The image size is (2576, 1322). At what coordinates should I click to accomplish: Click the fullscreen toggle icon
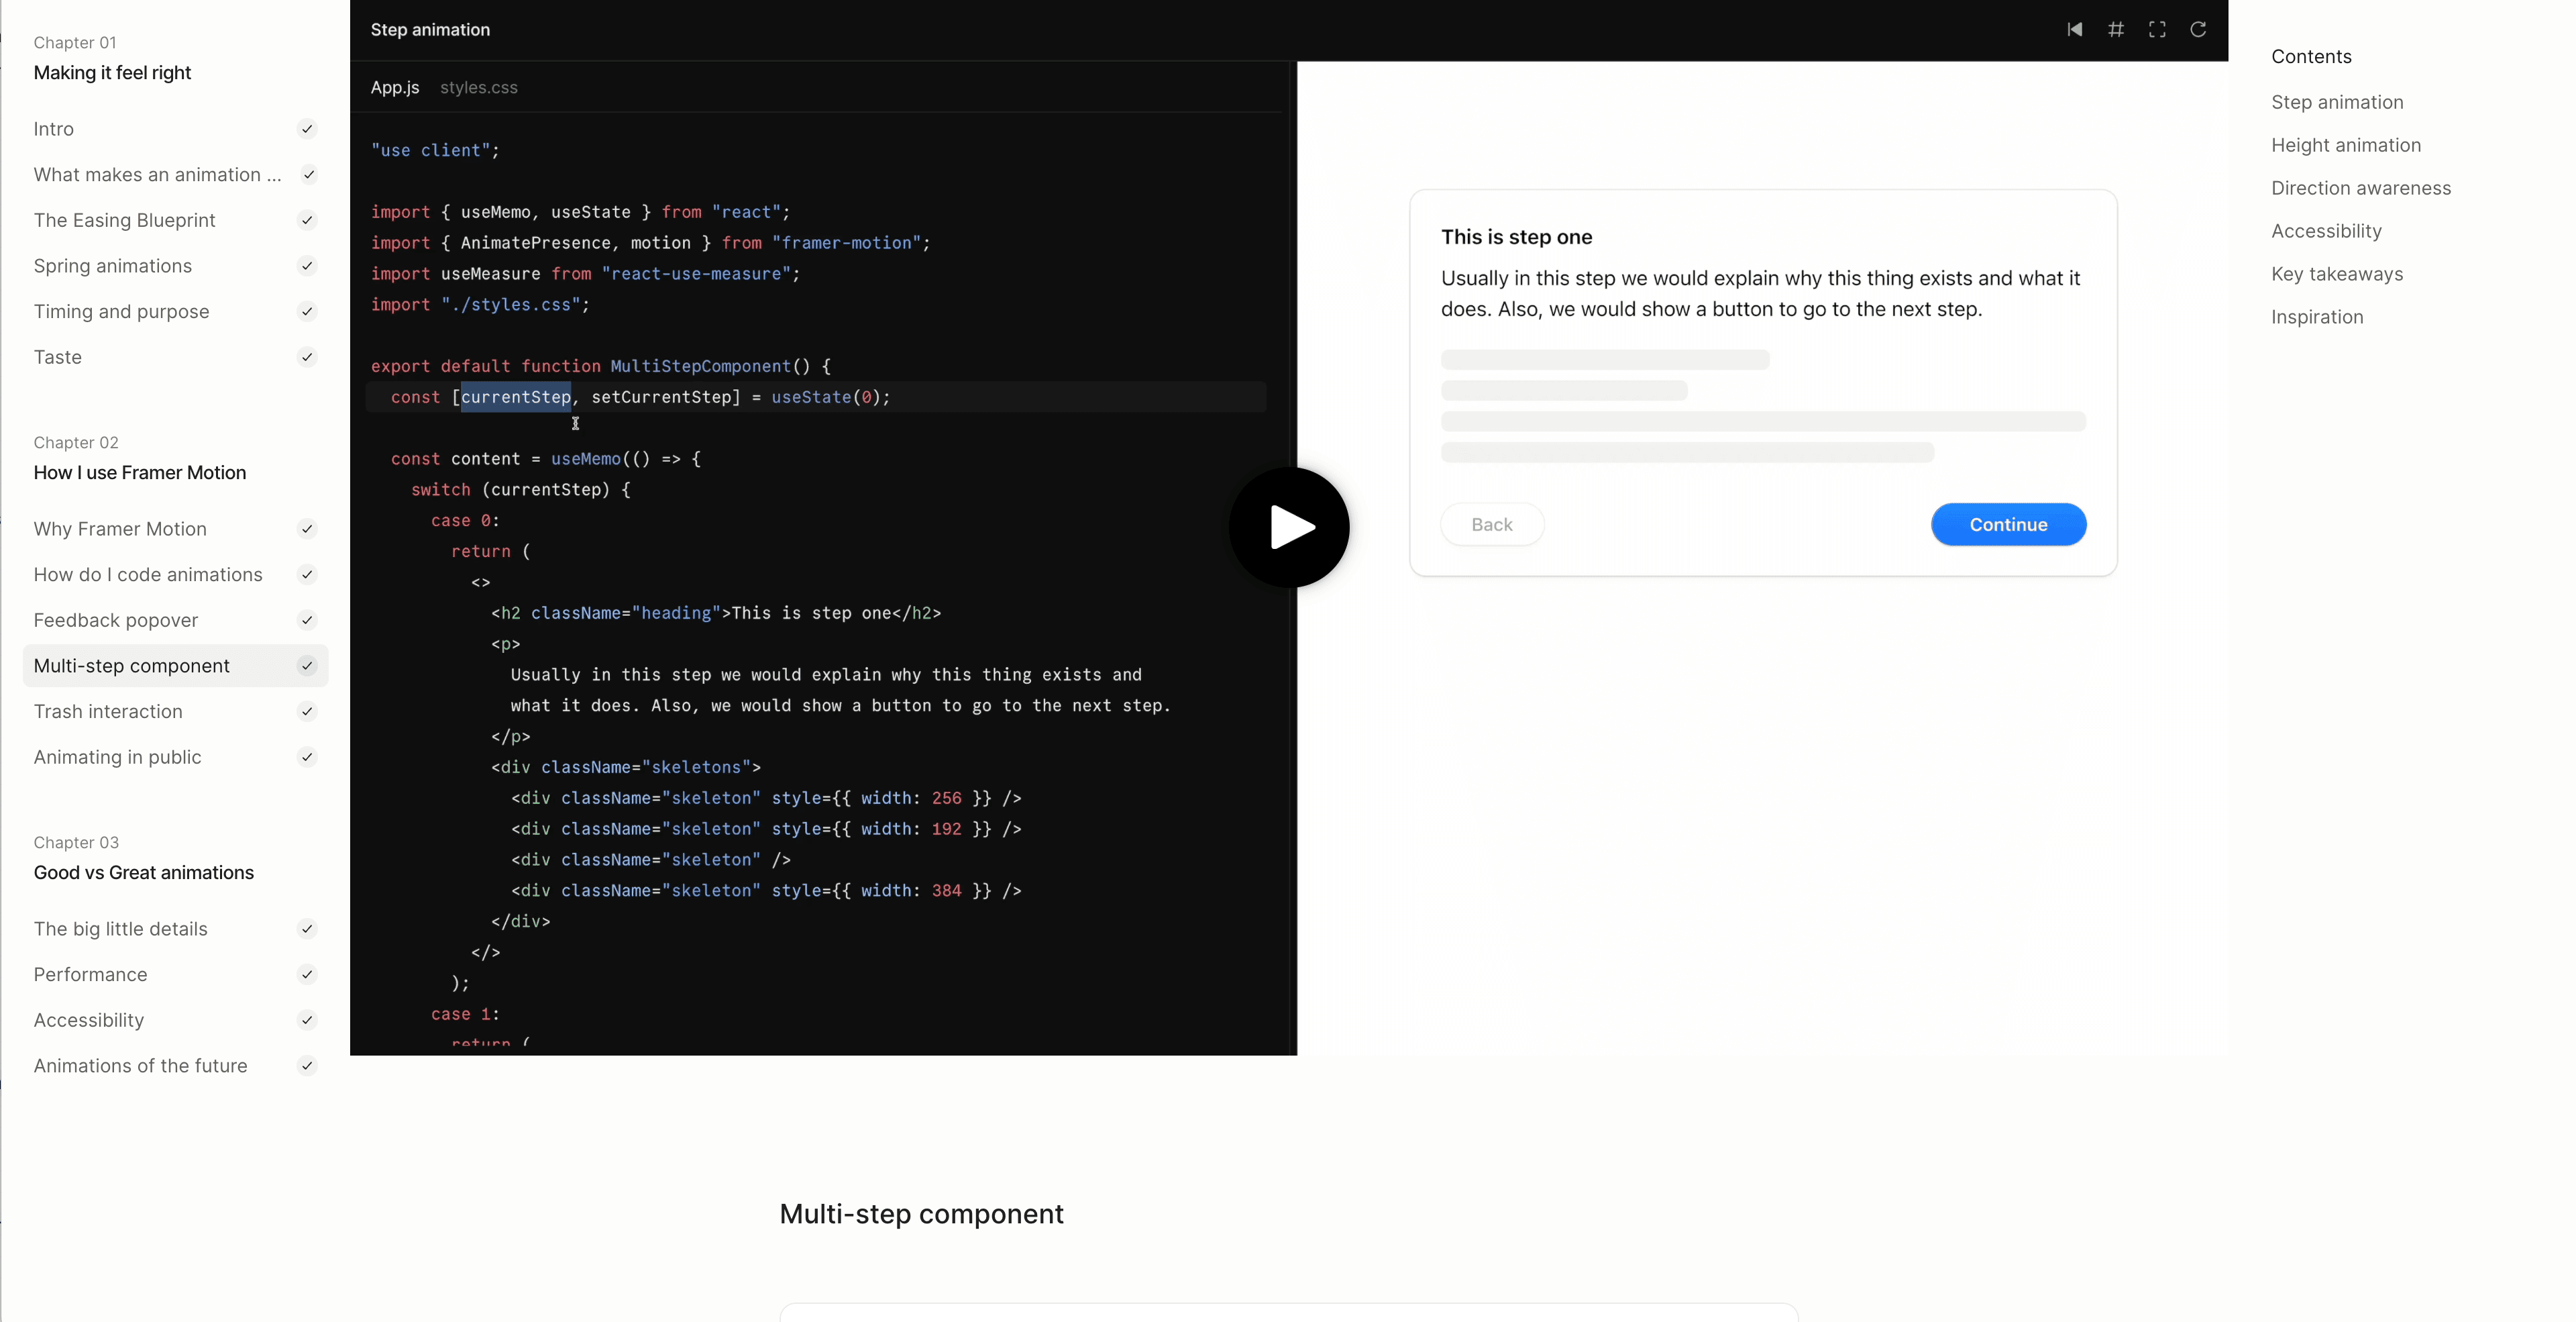[2158, 29]
